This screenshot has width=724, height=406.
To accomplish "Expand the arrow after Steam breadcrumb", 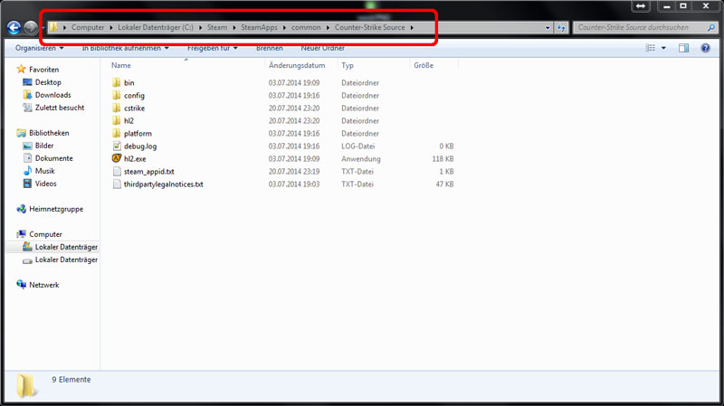I will 234,28.
